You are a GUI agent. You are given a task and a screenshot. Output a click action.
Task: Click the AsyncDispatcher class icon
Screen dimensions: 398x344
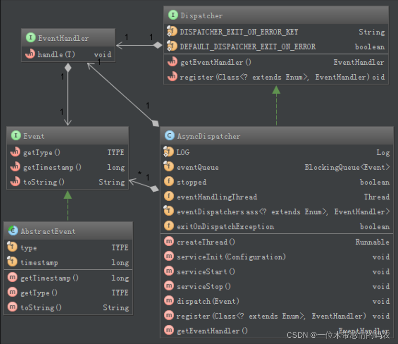coord(169,136)
